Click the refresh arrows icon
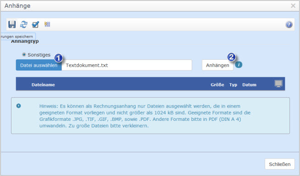Screen dimensions: 300x176 (x=24, y=24)
